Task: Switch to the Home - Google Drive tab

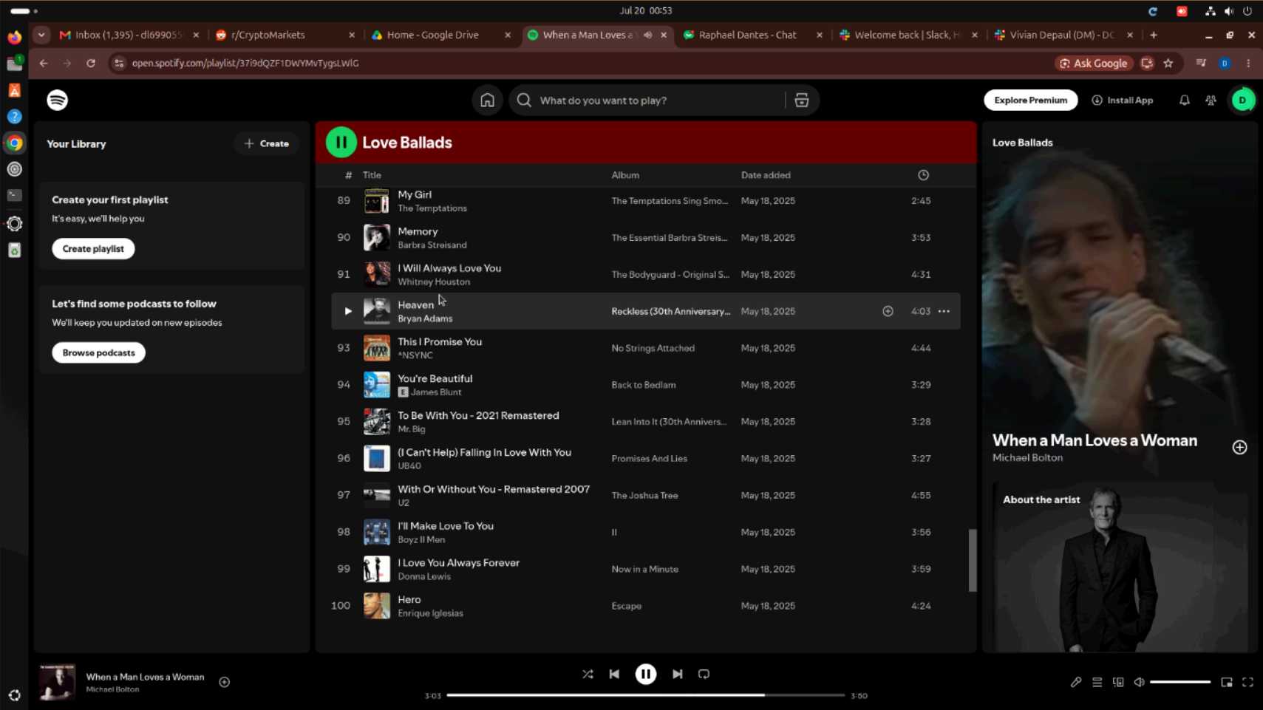Action: (x=440, y=35)
